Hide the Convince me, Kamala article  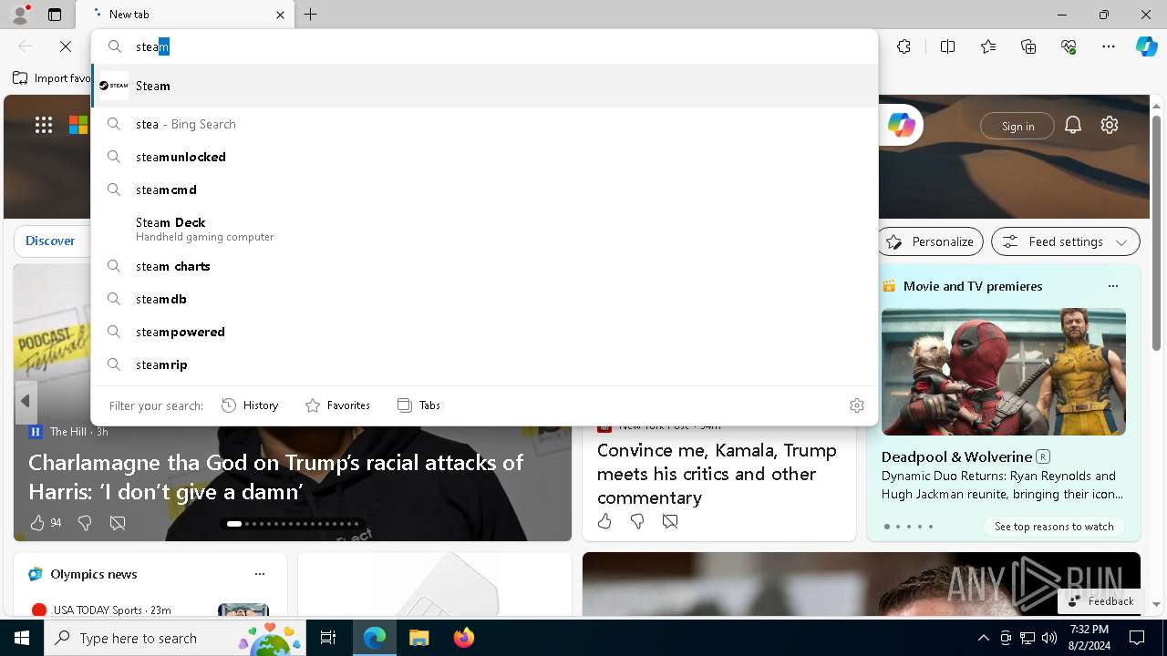670,521
